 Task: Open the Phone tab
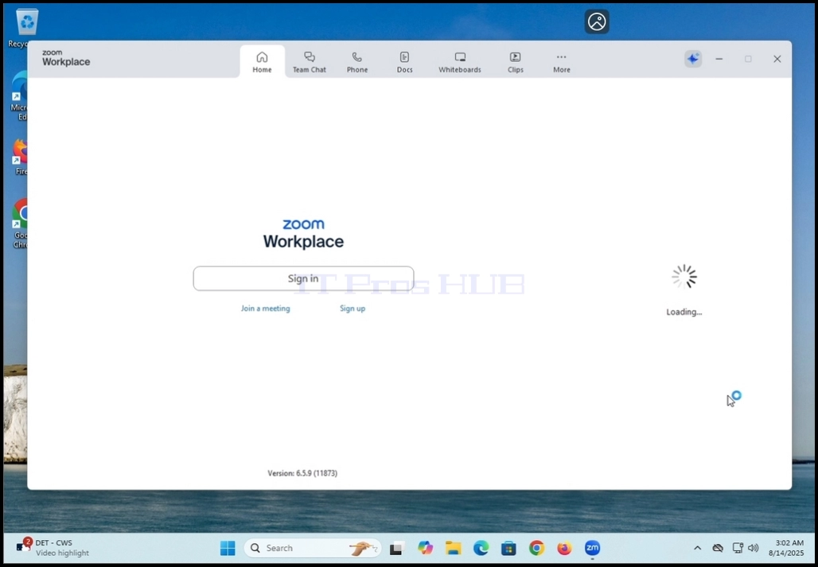tap(357, 62)
